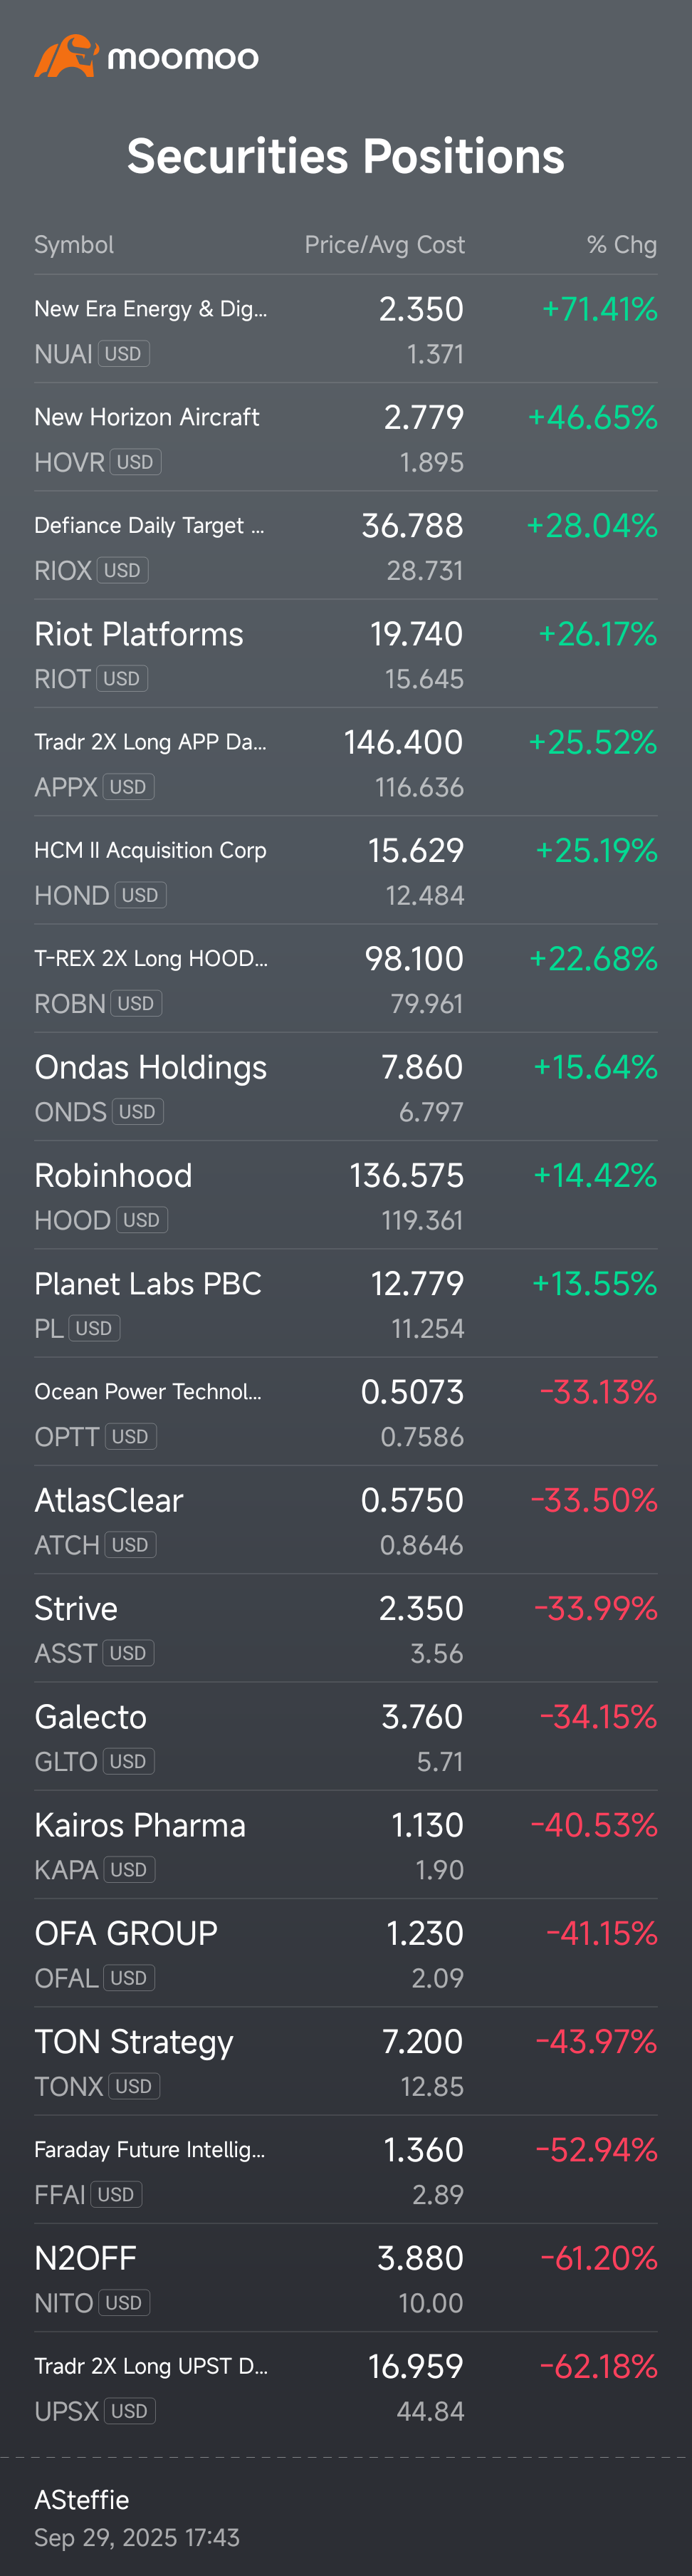Tap the USD badge next to NUAI
Screen dimensions: 692x2576
(x=123, y=354)
